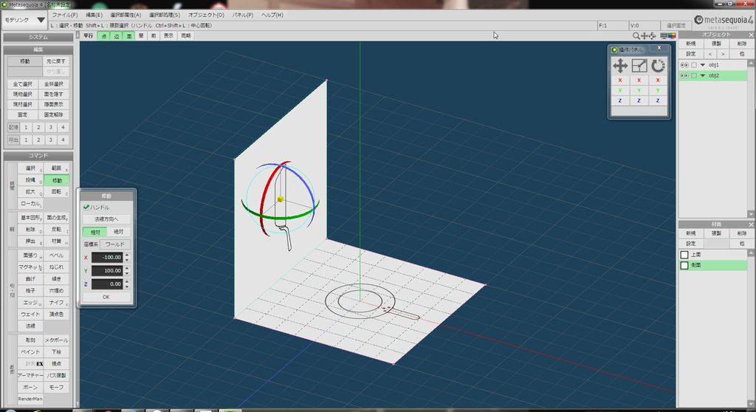This screenshot has height=412, width=756.
Task: Toggle visibility eye of obj2
Action: tap(684, 76)
